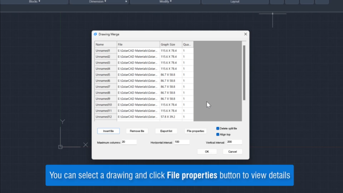
Task: Open File properties for selected drawing
Action: (x=196, y=131)
